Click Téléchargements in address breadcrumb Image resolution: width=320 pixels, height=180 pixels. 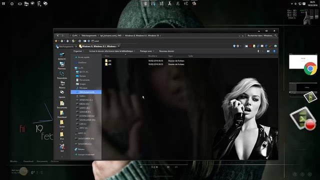[89, 35]
